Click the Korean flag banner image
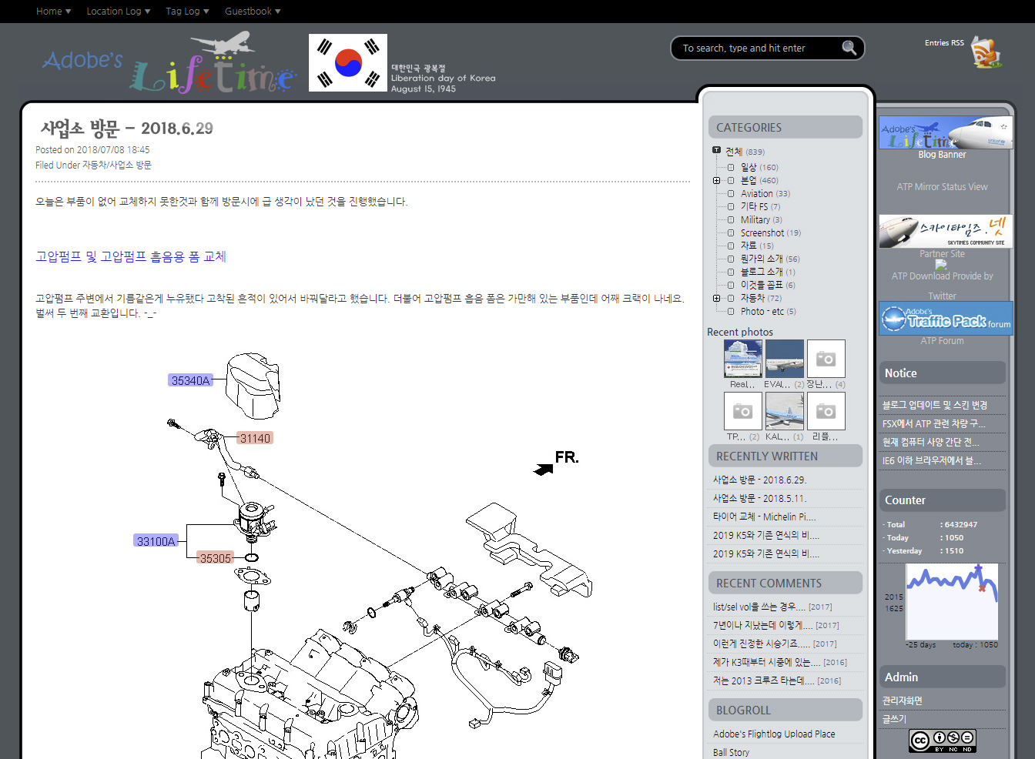Screen dimensions: 1035x759 point(348,63)
